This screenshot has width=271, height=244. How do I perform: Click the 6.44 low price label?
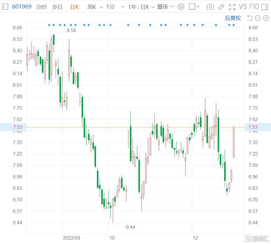pos(130,227)
